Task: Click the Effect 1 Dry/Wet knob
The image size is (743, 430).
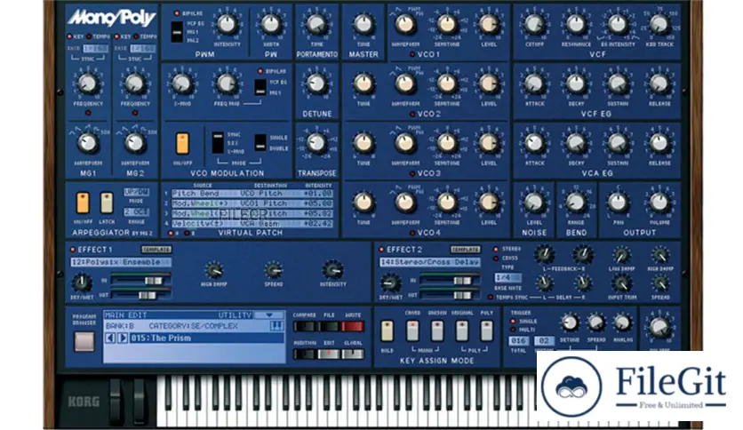Action: click(82, 283)
